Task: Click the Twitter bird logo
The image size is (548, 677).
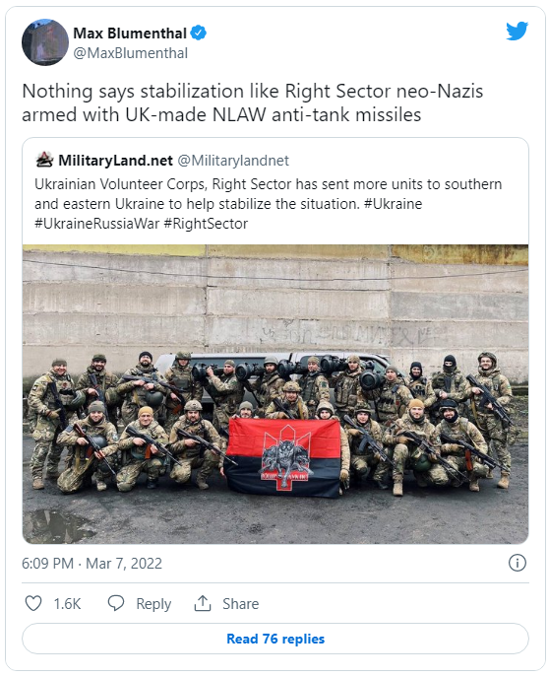Action: click(517, 31)
